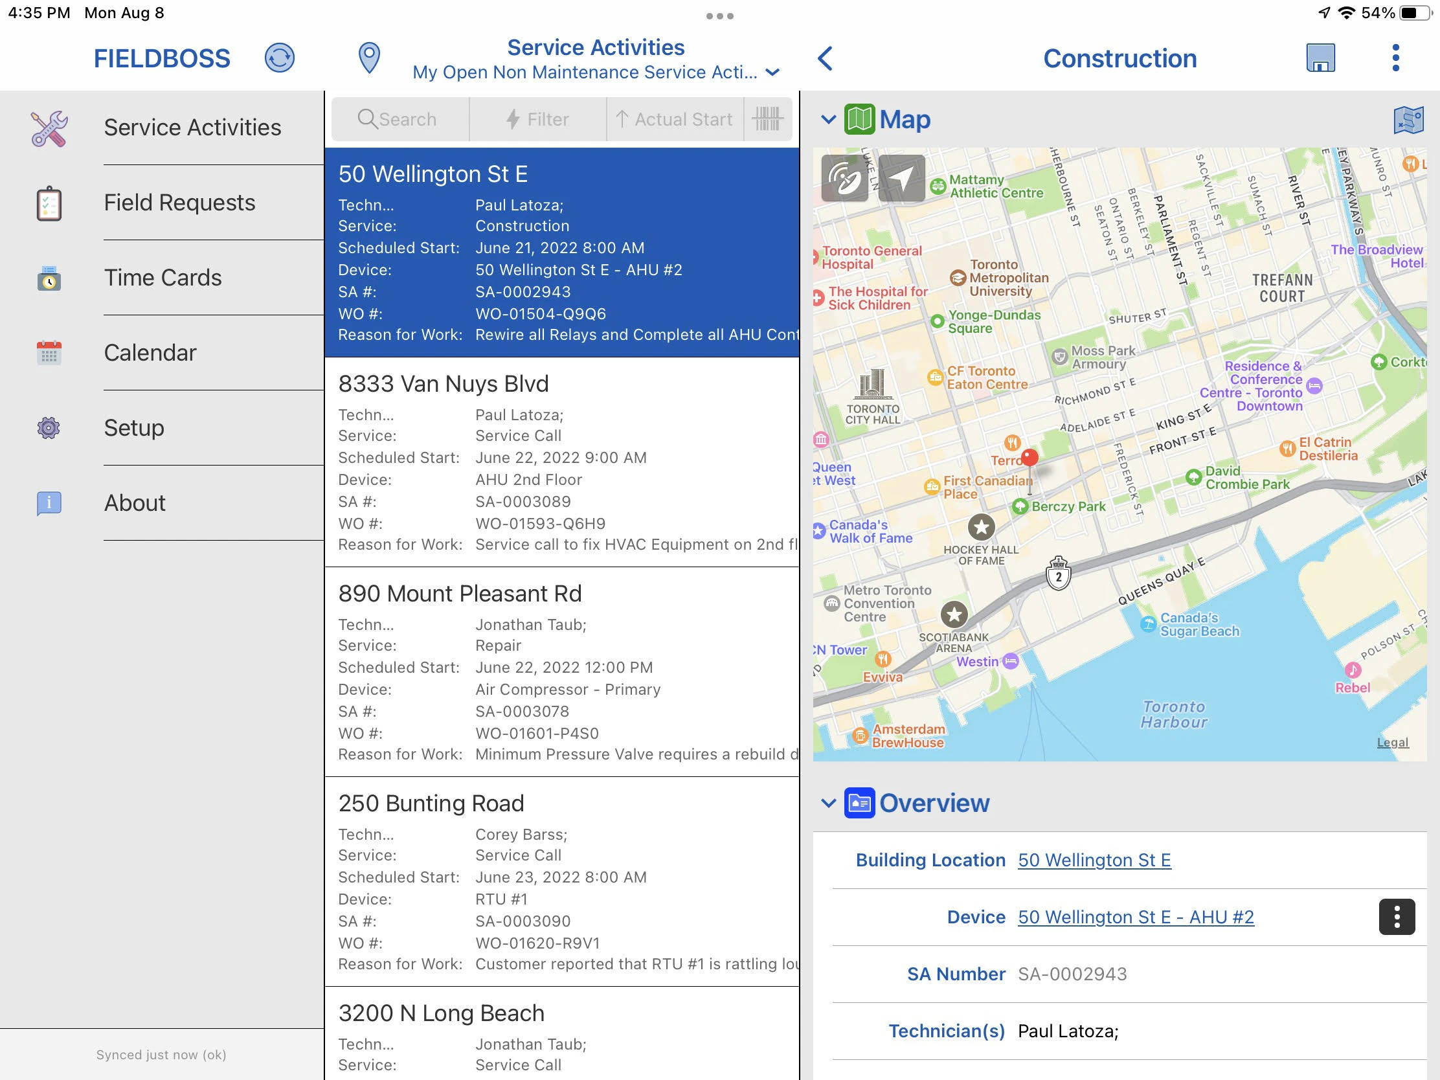Enable current location tracking on the map
The height and width of the screenshot is (1080, 1440).
(x=902, y=179)
